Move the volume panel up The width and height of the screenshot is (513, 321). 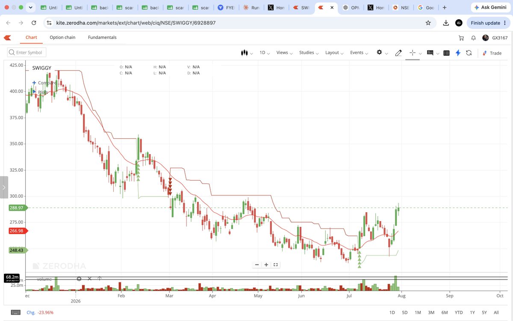(x=99, y=279)
